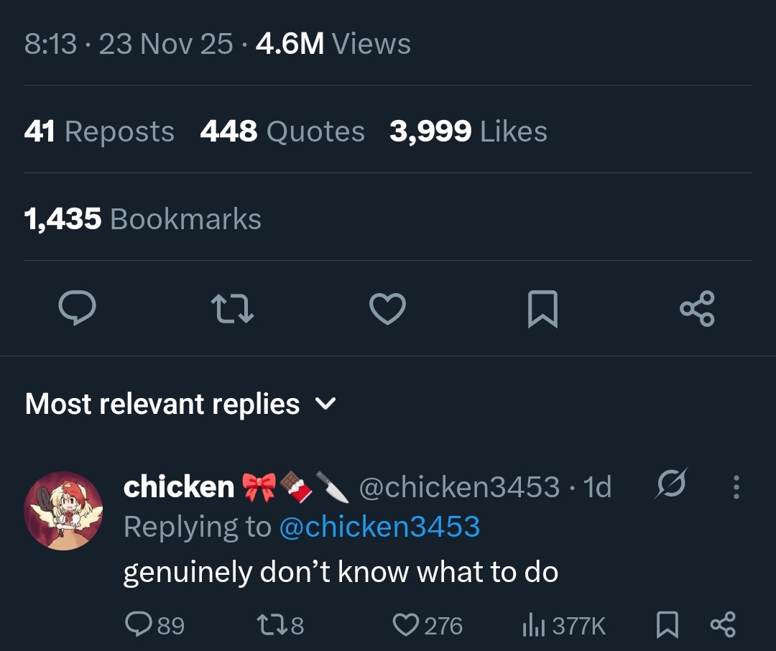The width and height of the screenshot is (776, 651).
Task: Click the chevron next to Most relevant replies
Action: click(x=326, y=404)
